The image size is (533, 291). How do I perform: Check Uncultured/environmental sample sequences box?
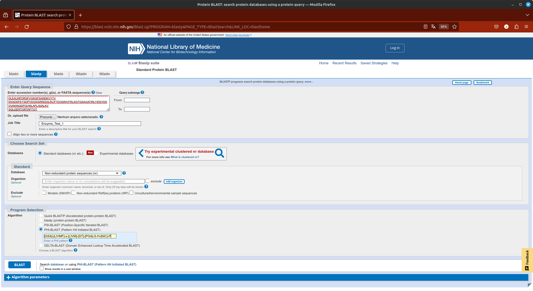tap(131, 193)
